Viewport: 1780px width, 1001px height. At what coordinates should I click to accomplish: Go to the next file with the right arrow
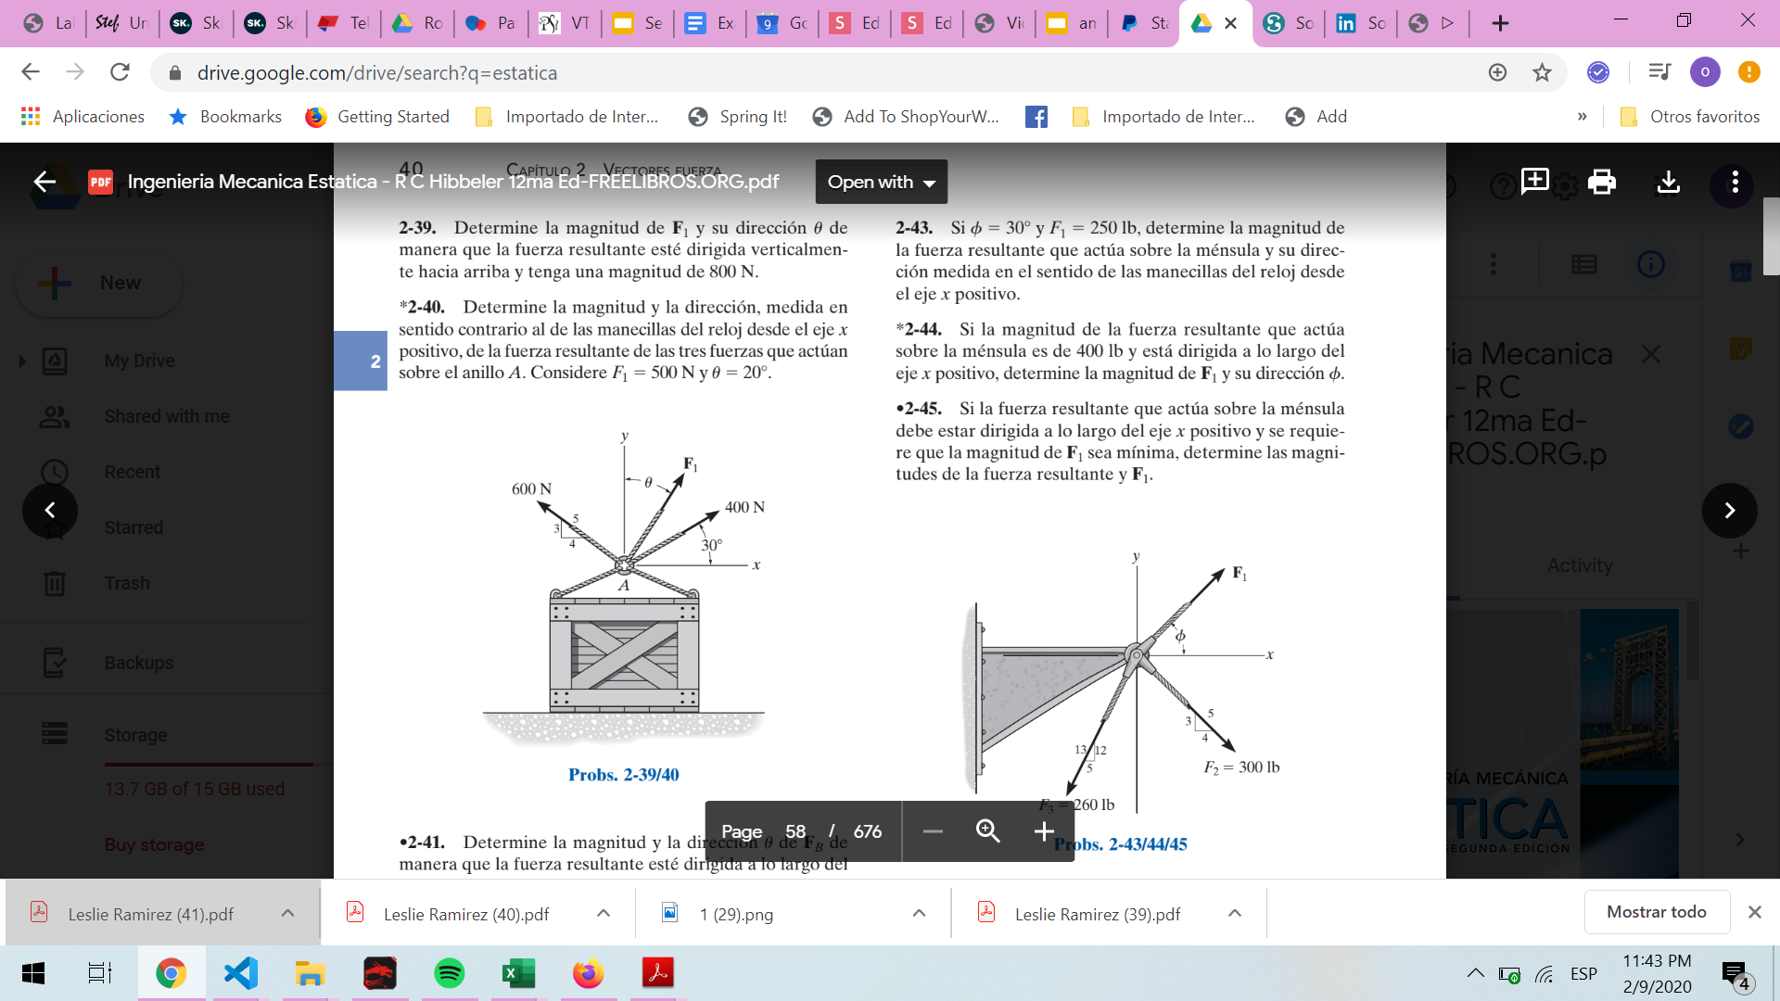1729,510
